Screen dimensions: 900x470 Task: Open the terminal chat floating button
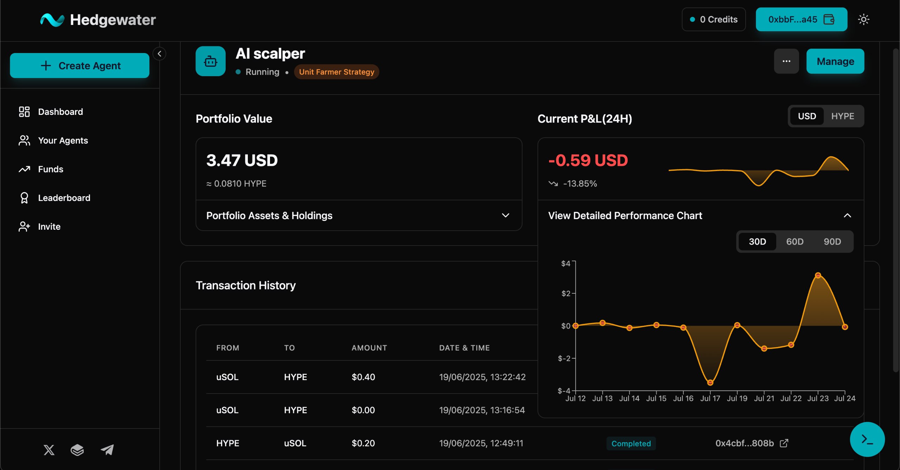(x=867, y=439)
